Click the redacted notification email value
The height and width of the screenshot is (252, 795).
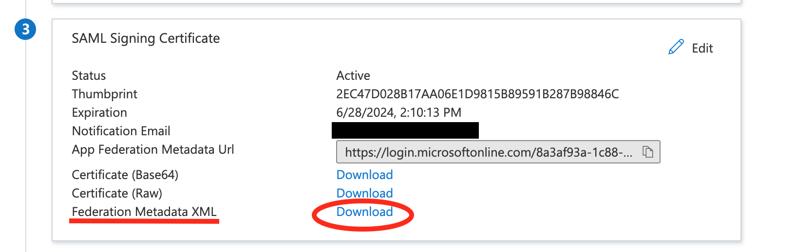tap(405, 130)
